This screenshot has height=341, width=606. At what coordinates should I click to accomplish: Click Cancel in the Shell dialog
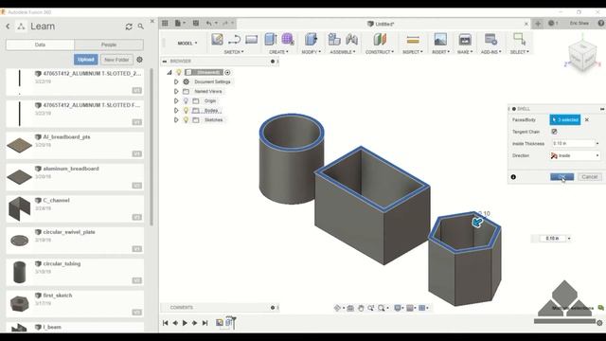tap(589, 177)
